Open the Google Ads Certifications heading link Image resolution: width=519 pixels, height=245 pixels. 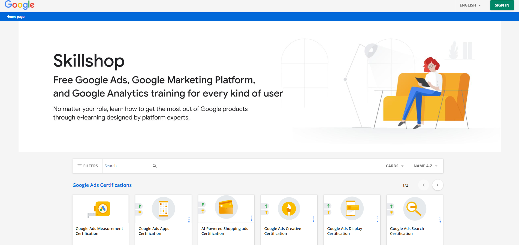(102, 185)
